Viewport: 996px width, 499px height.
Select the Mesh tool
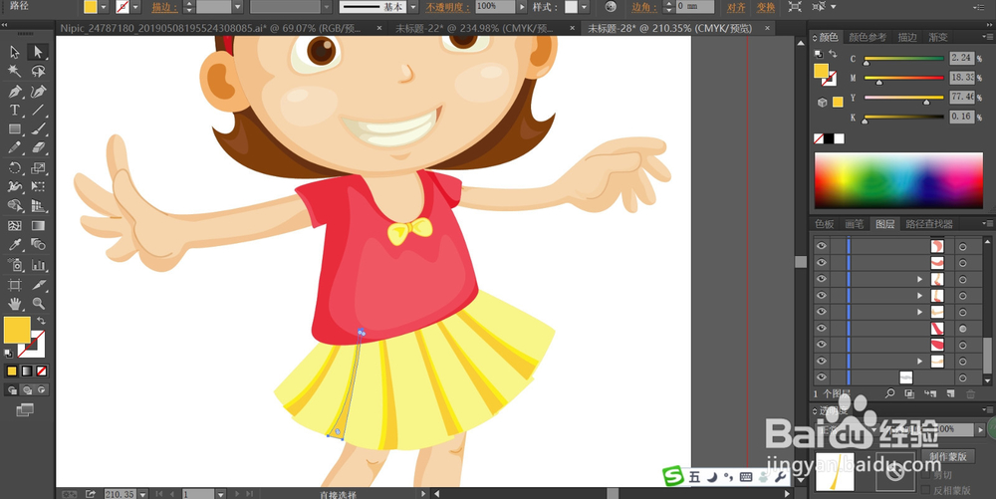(15, 225)
